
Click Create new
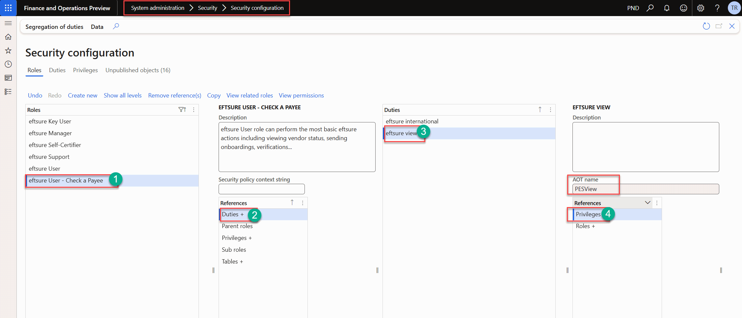(x=83, y=95)
